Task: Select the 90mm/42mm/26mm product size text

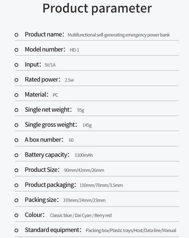Action: point(84,170)
